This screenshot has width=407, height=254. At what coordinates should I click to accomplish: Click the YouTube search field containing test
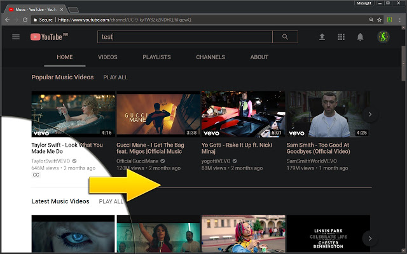[x=185, y=37]
